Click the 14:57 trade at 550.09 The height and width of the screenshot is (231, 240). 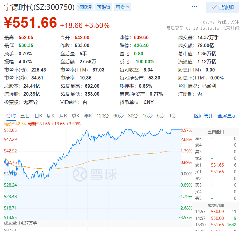pyautogui.click(x=216, y=212)
